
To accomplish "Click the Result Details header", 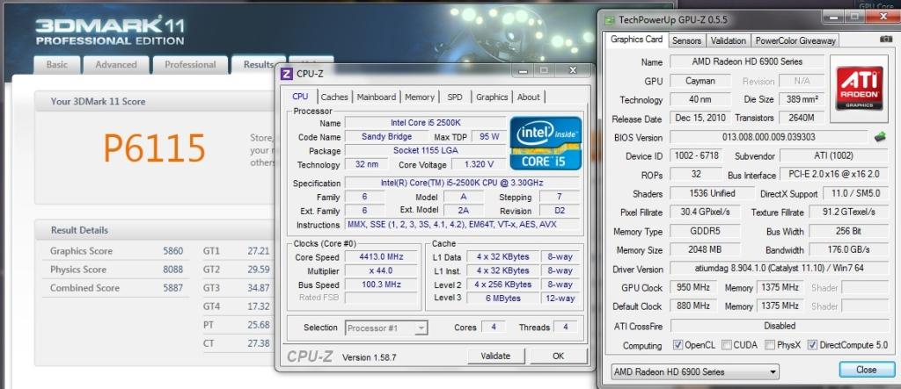I will [79, 230].
